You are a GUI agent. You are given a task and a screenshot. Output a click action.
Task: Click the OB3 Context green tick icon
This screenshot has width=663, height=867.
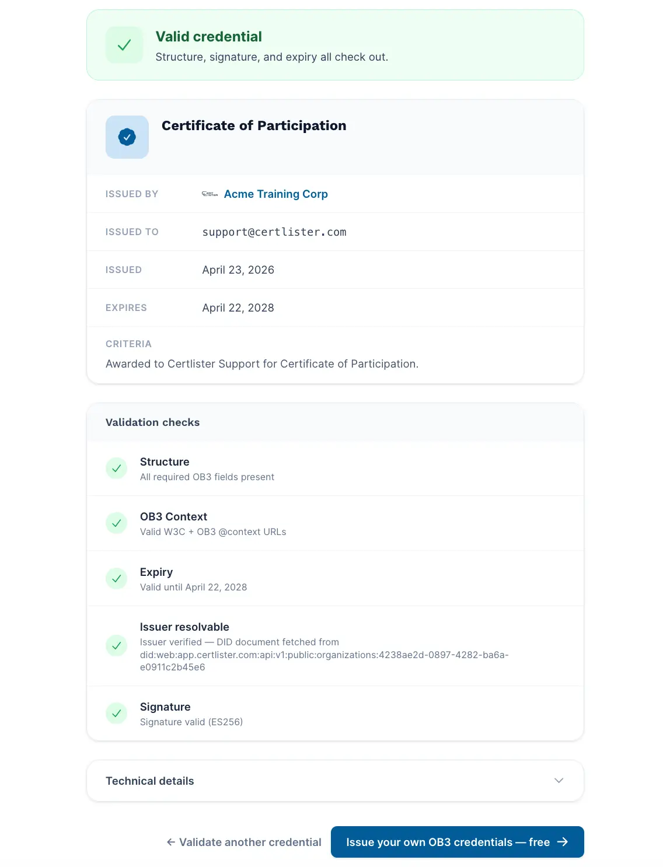(x=116, y=523)
